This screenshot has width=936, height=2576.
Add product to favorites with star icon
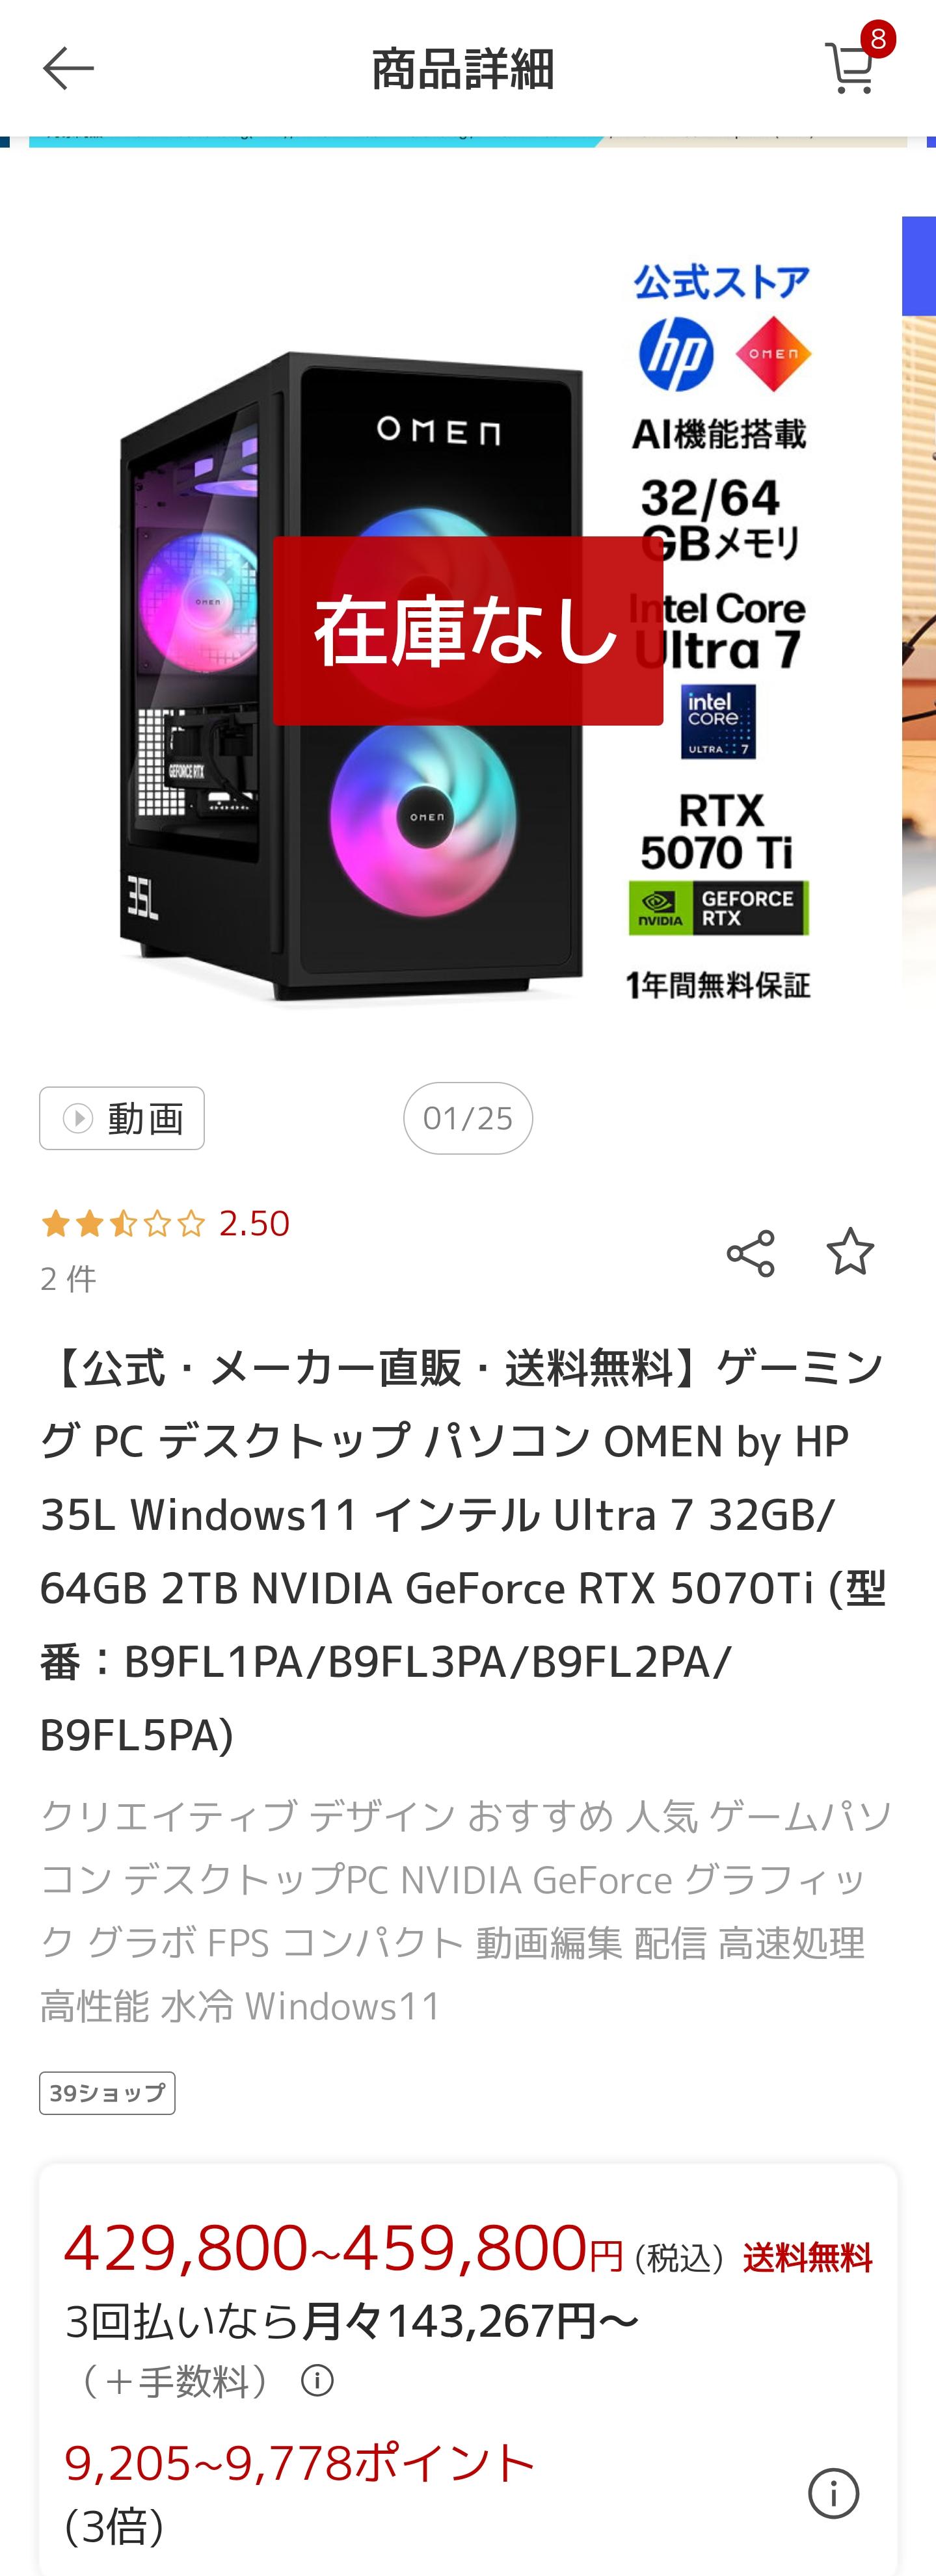850,1251
